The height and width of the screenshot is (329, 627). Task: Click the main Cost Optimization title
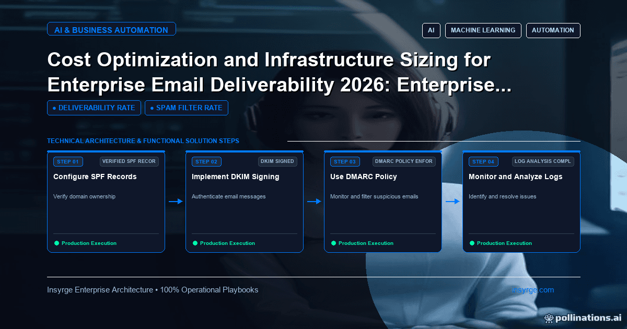(280, 72)
